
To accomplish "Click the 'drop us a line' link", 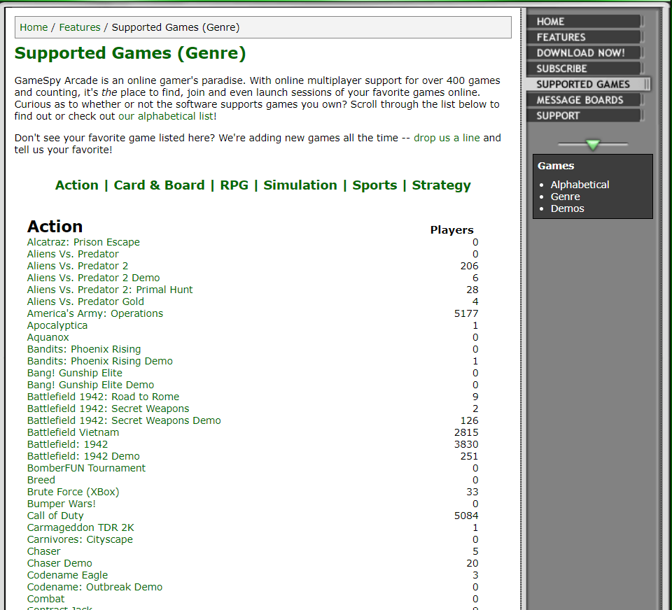I will 447,138.
